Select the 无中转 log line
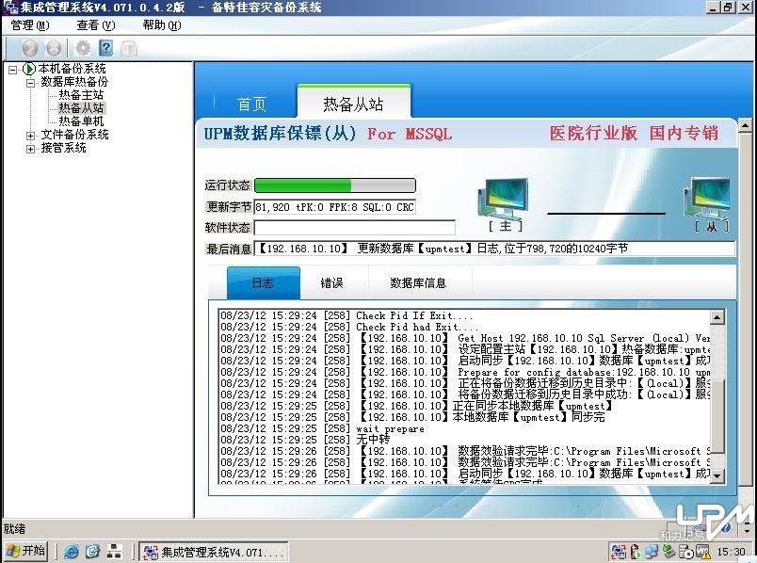 (305, 440)
